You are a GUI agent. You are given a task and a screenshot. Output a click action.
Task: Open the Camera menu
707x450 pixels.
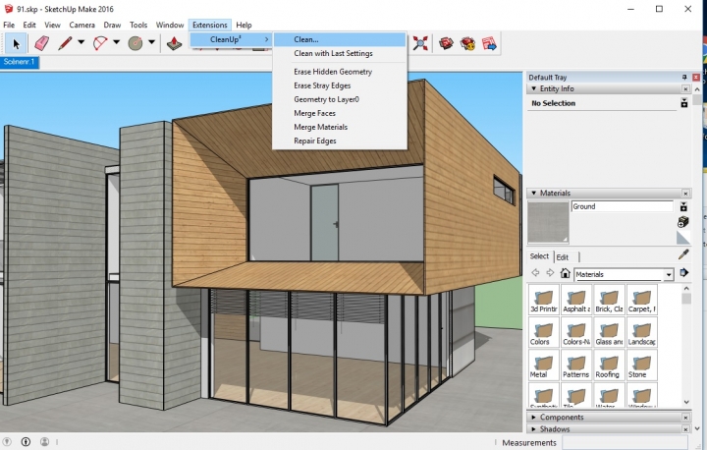(x=82, y=25)
